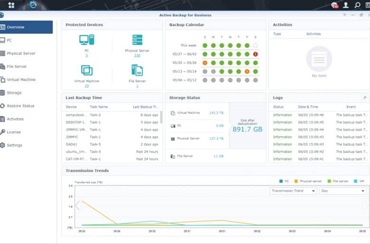Click the Virtual Machine devices icon
The image size is (370, 244).
tap(87, 70)
